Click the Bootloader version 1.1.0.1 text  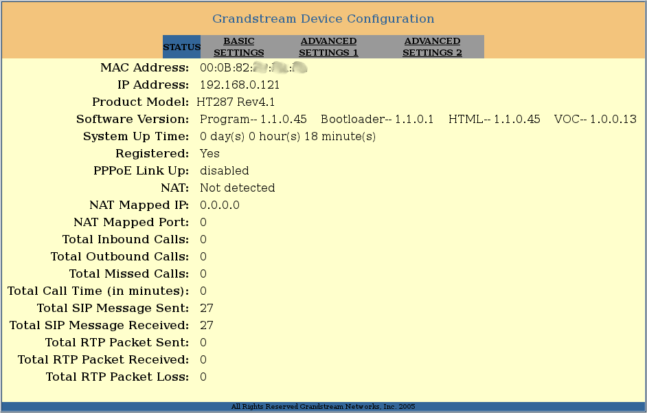coord(377,120)
